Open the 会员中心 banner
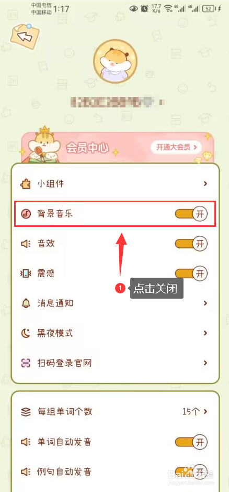This screenshot has width=229, height=492. click(118, 147)
